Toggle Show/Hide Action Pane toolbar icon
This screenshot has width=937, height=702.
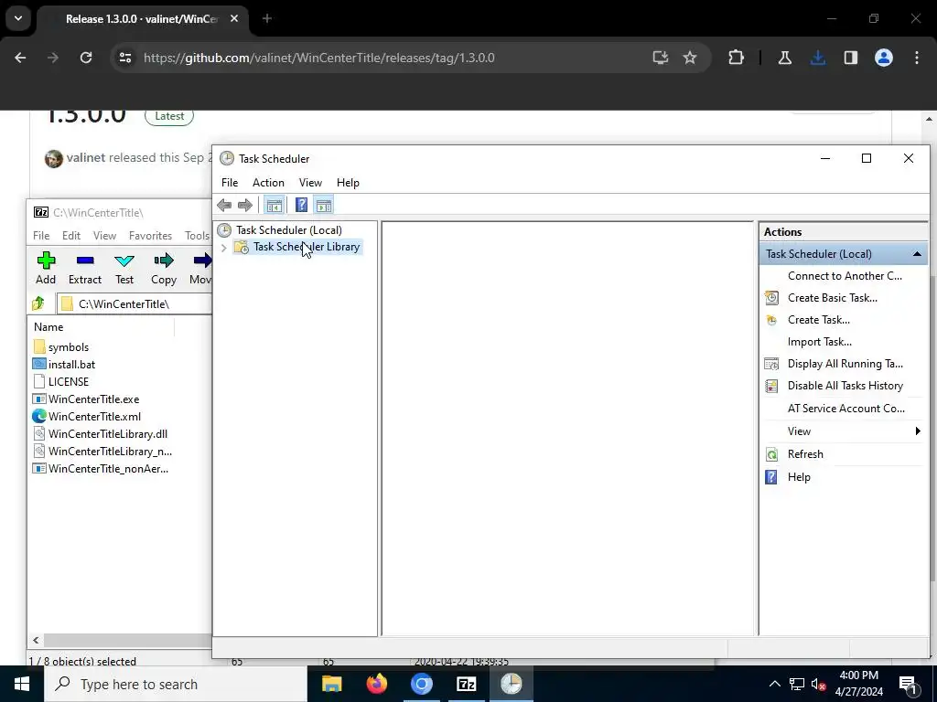tap(324, 206)
